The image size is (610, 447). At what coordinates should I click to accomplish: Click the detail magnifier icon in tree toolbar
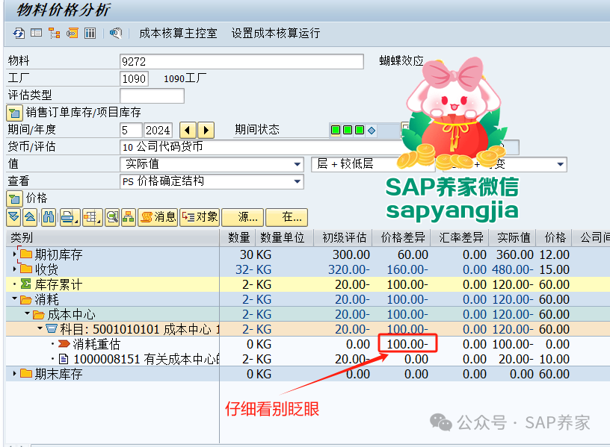click(x=112, y=217)
